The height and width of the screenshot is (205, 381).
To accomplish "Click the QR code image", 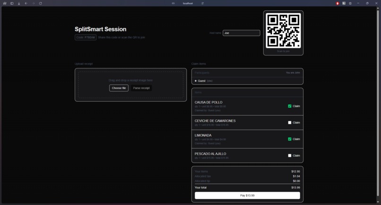I will click(x=283, y=31).
